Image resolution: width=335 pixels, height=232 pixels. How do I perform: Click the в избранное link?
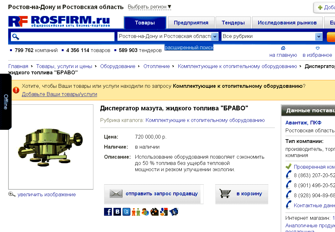tap(317, 55)
